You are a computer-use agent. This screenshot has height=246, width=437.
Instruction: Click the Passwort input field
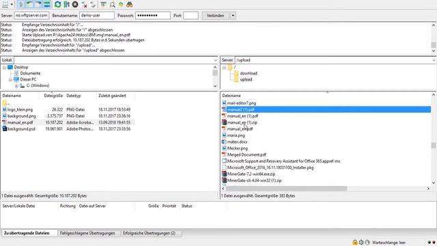coord(153,16)
